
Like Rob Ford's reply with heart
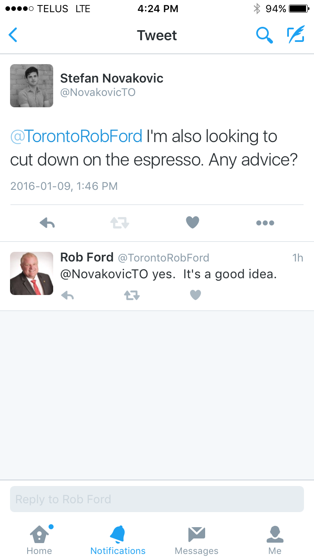coord(196,295)
